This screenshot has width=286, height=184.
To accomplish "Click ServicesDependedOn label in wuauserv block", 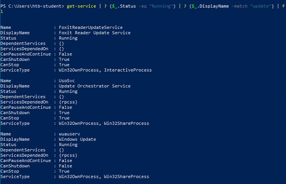I will click(x=24, y=155).
